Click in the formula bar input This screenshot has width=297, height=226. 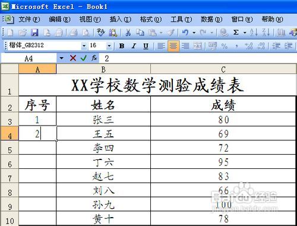(x=198, y=58)
